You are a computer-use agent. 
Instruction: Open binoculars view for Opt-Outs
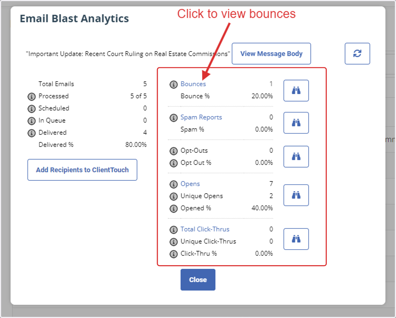point(296,157)
